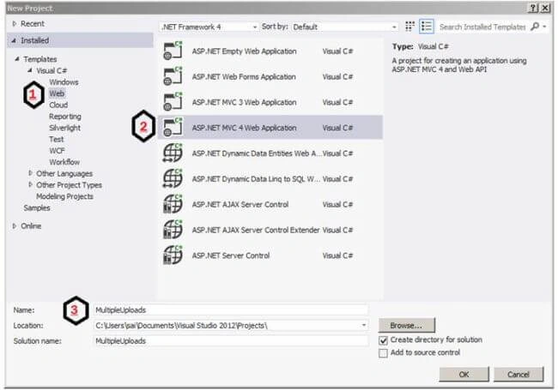Expand the Other Languages node

(x=30, y=173)
